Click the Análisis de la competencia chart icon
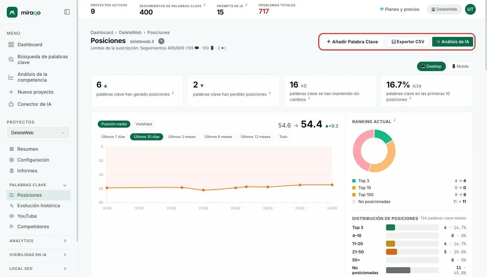Screen dimensions: 487x277 tap(11, 77)
